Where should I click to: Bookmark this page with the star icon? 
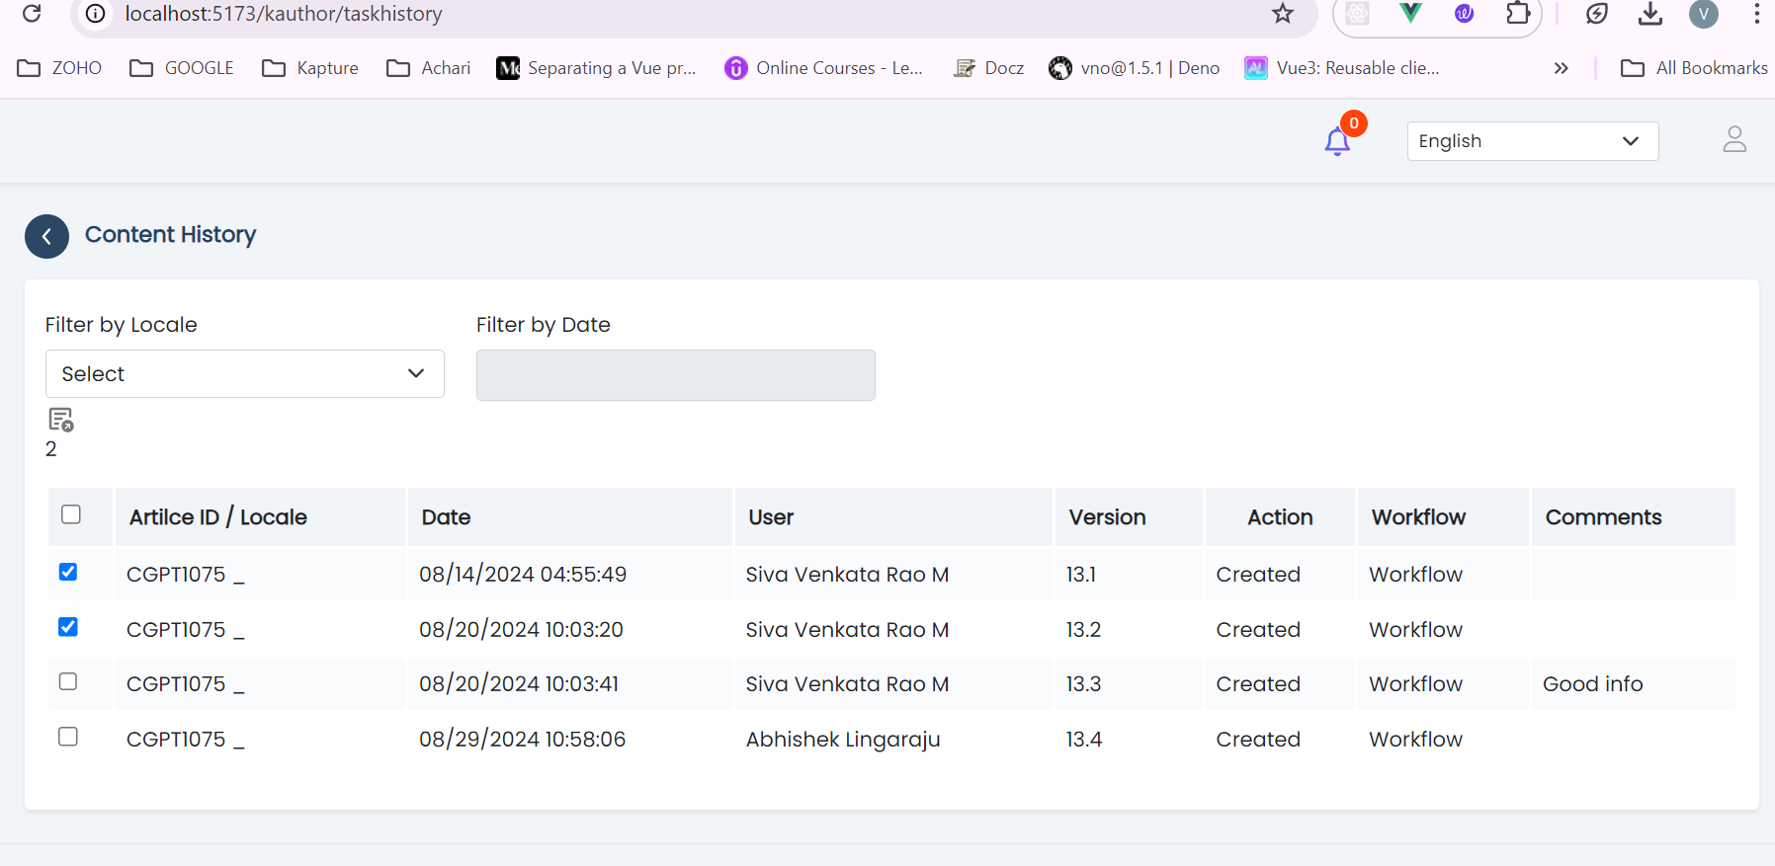click(x=1282, y=14)
